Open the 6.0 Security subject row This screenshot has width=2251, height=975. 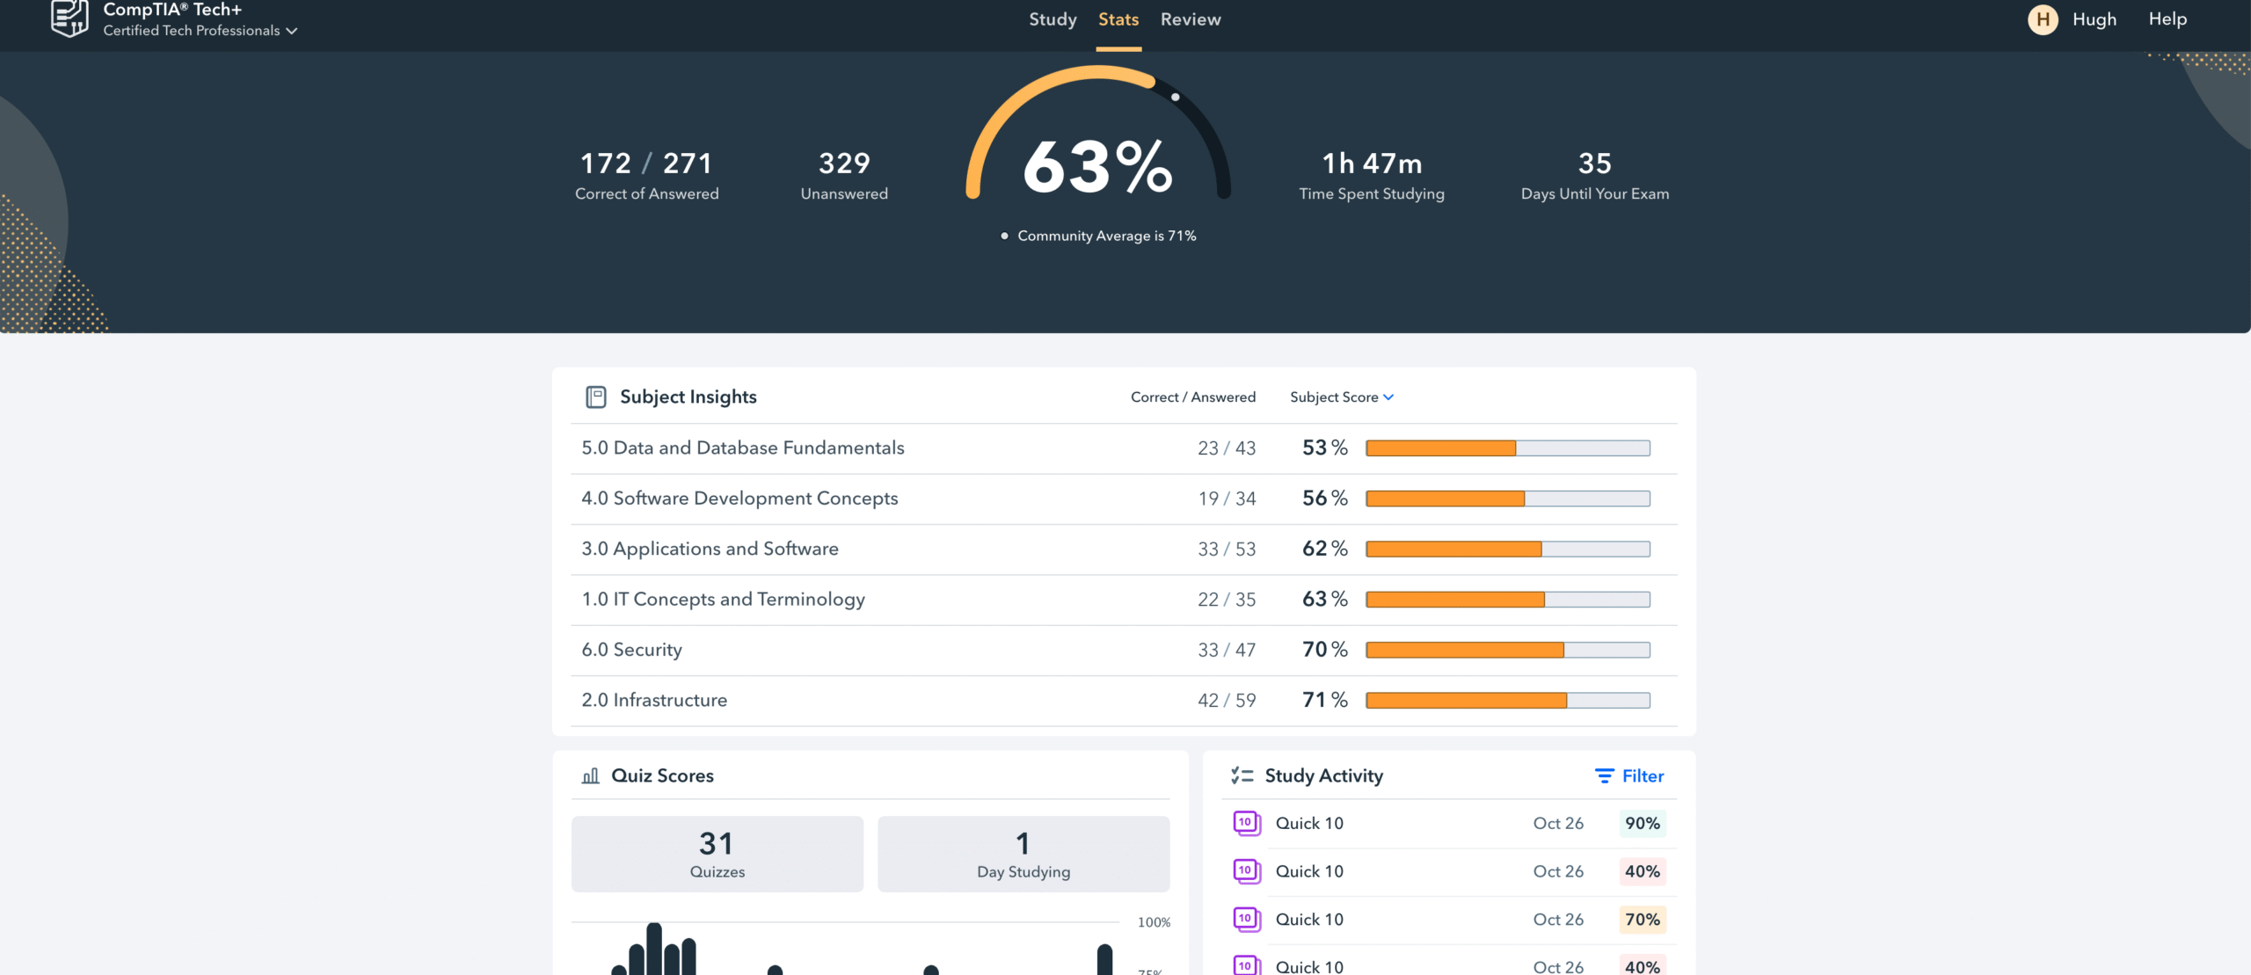(631, 650)
